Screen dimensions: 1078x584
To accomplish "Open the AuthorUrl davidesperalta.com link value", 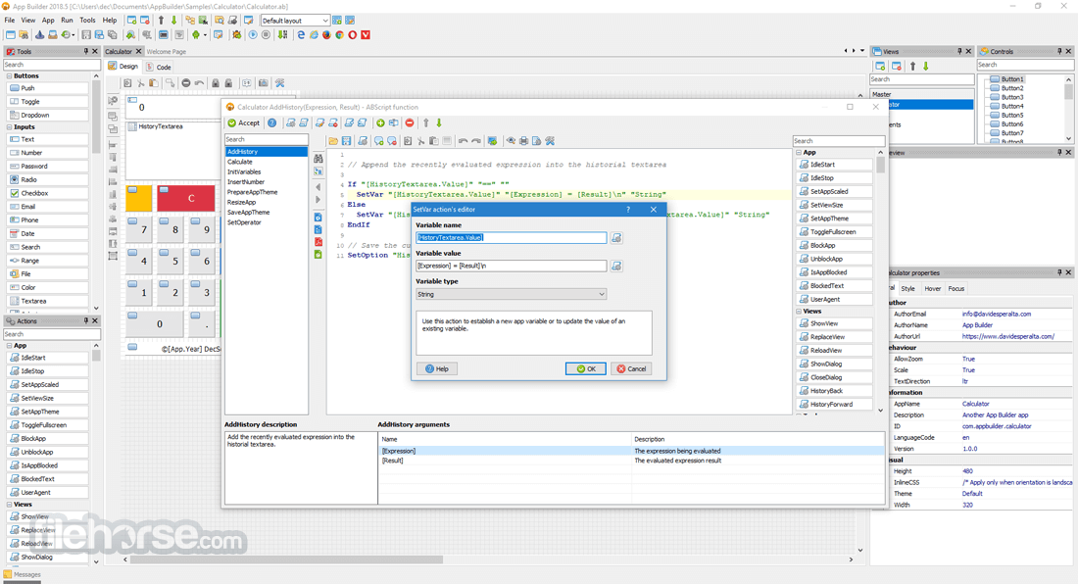I will 1007,337.
